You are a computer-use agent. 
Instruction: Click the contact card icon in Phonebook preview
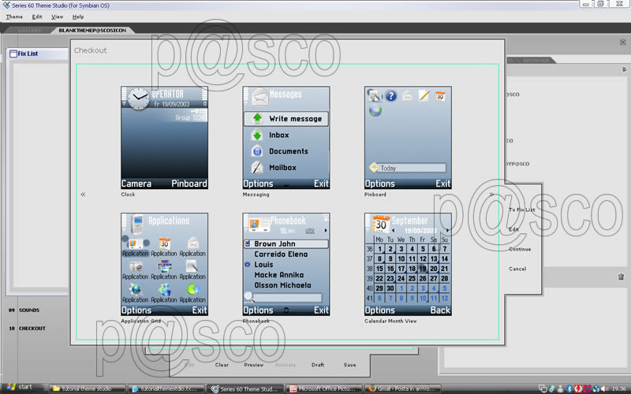coord(259,225)
